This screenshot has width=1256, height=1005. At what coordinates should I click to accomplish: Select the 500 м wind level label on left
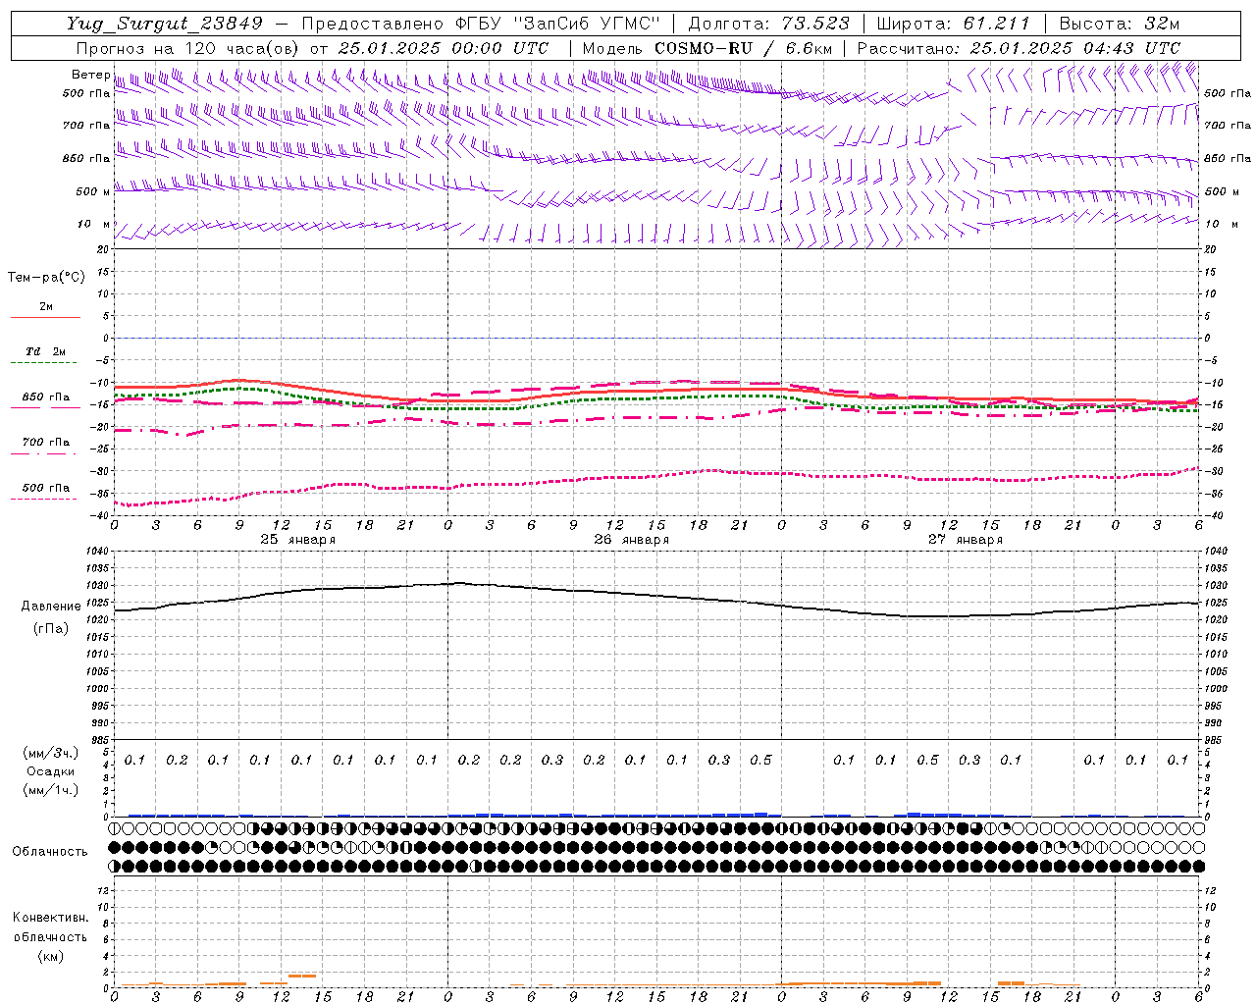pos(93,191)
